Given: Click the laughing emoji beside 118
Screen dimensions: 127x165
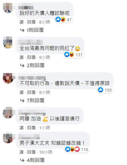Looking at the screenshot, I should [x=72, y=149].
